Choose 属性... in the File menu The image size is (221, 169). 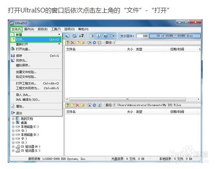(36, 106)
